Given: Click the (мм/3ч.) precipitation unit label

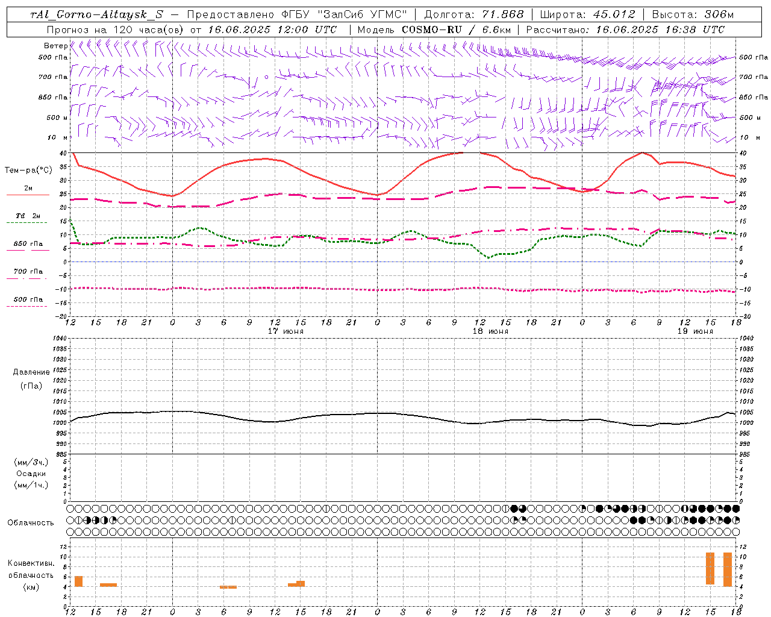Looking at the screenshot, I should pos(31,463).
